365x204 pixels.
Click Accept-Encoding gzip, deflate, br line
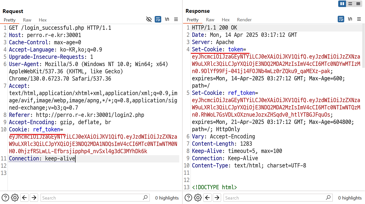pos(60,122)
